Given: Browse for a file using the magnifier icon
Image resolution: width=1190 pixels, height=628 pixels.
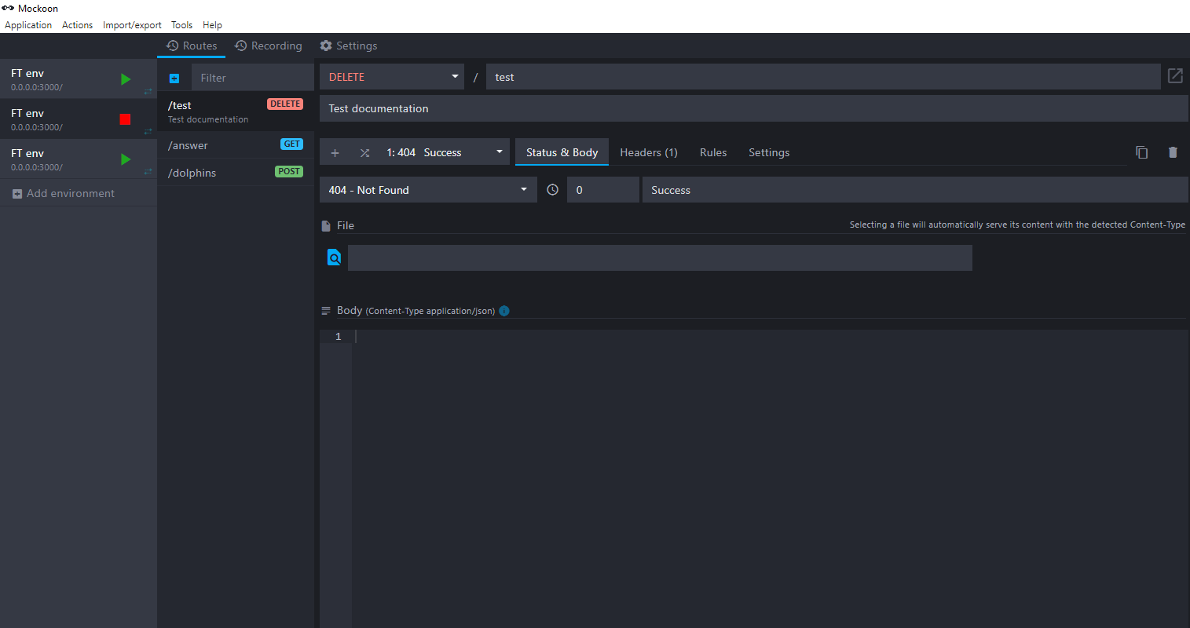Looking at the screenshot, I should pos(334,257).
